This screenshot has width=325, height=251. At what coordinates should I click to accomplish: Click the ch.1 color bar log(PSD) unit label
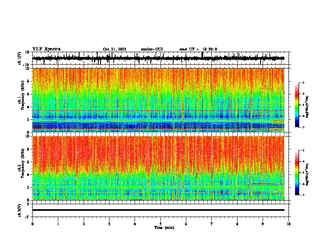[x=307, y=107]
